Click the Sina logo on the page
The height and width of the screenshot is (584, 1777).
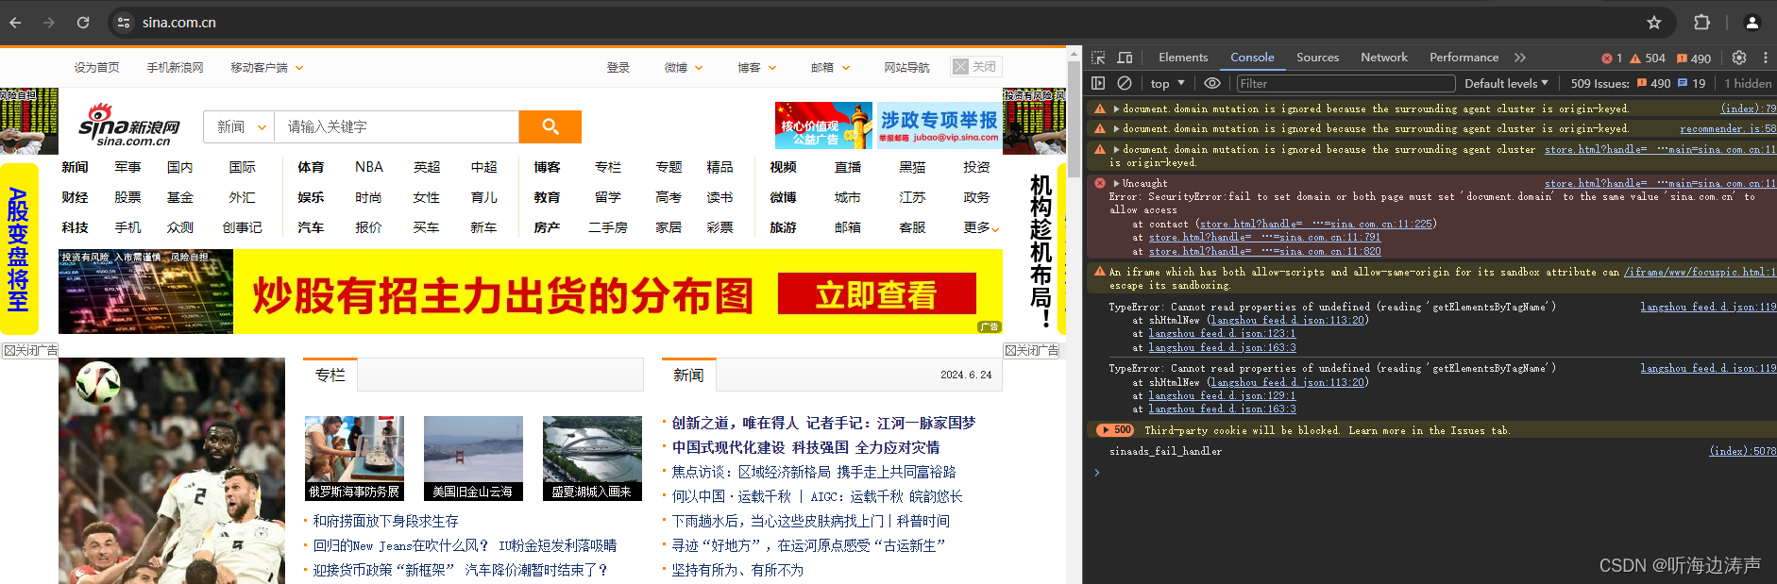point(129,125)
